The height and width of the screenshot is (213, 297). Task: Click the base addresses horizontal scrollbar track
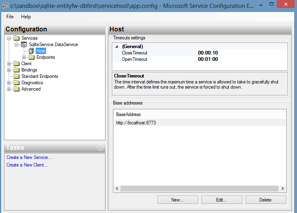point(199,188)
